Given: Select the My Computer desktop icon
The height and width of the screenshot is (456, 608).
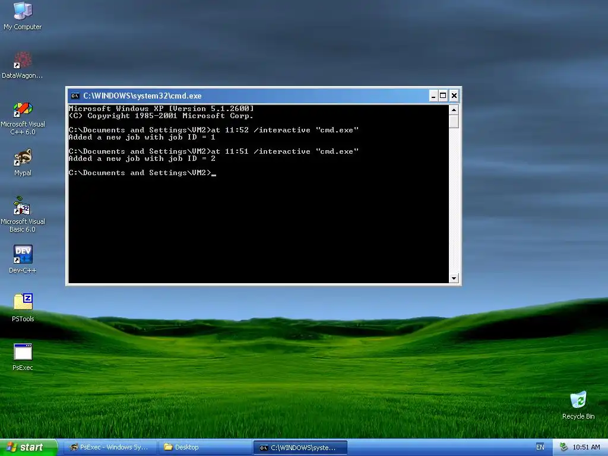Looking at the screenshot, I should (x=23, y=15).
